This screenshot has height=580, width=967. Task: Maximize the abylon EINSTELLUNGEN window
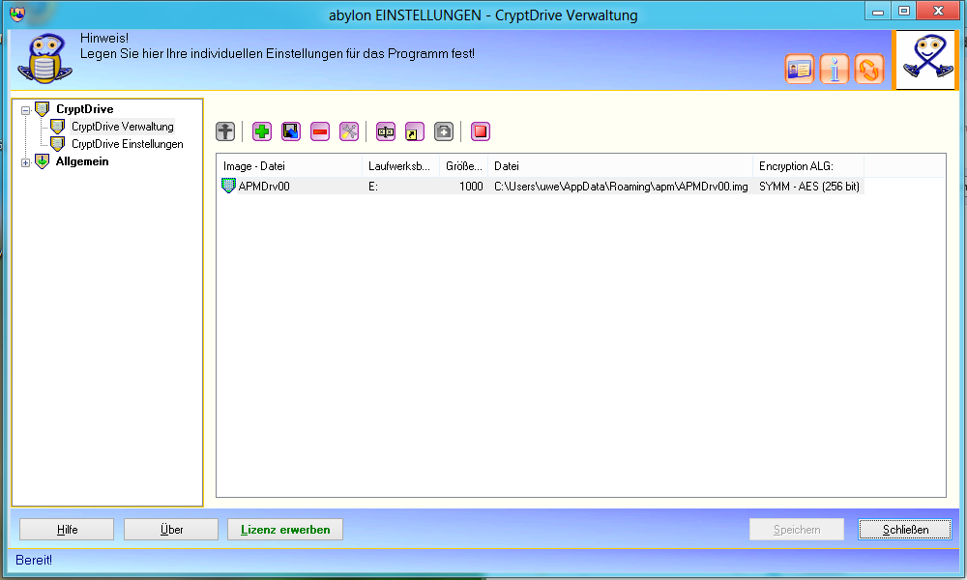[x=903, y=11]
